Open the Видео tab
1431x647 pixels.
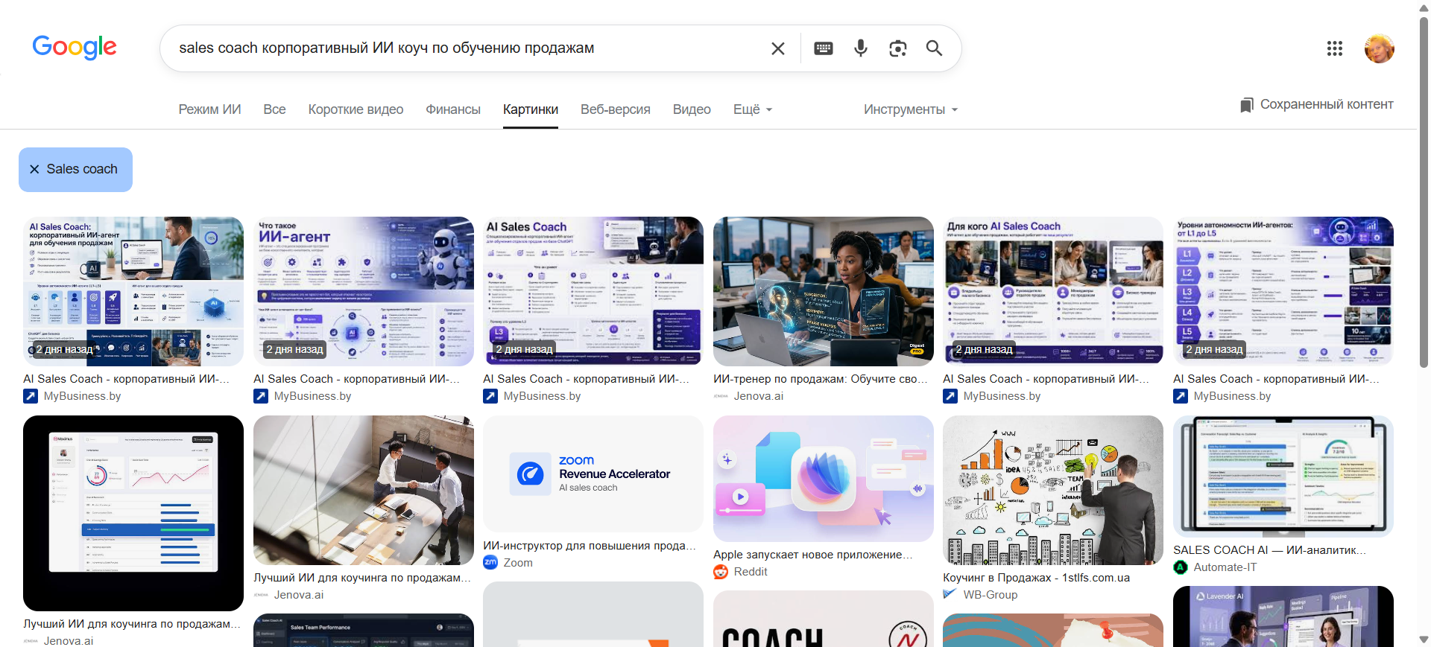pyautogui.click(x=692, y=109)
